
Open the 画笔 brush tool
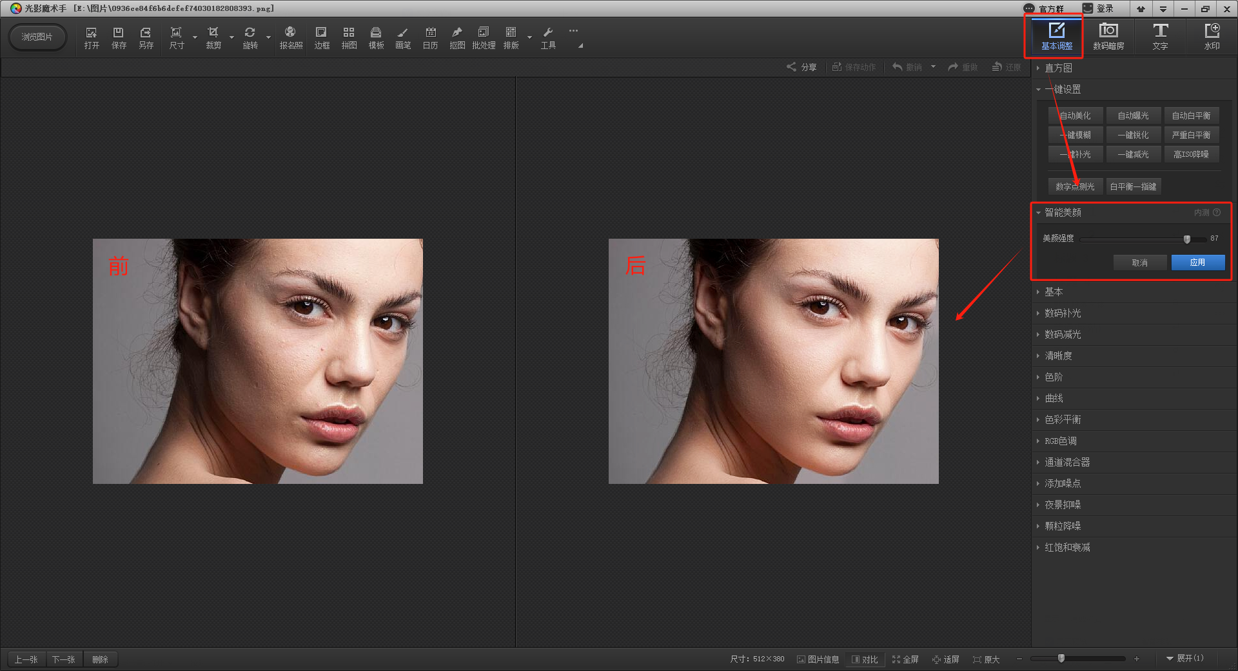[x=403, y=37]
